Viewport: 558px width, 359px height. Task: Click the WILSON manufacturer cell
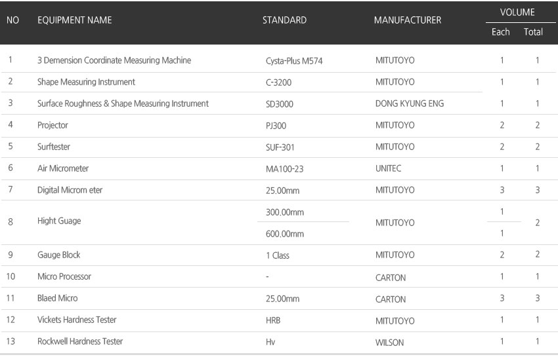click(x=390, y=342)
